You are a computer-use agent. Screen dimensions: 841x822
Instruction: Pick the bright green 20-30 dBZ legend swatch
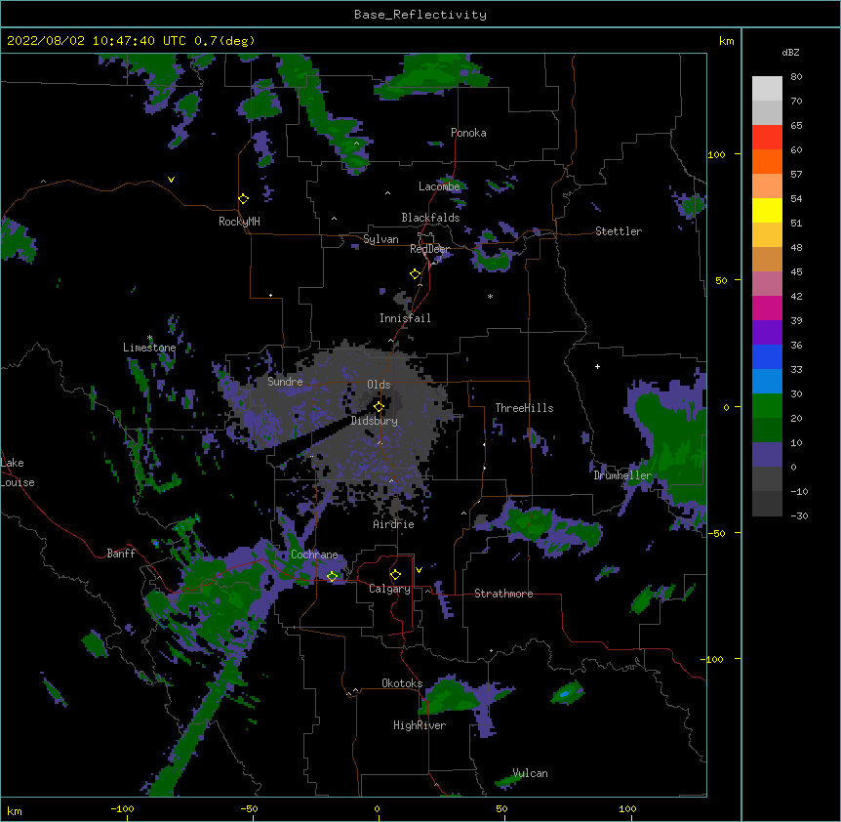767,406
